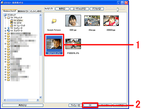Click the folder tree vertical scrollbar thumb

40,36
